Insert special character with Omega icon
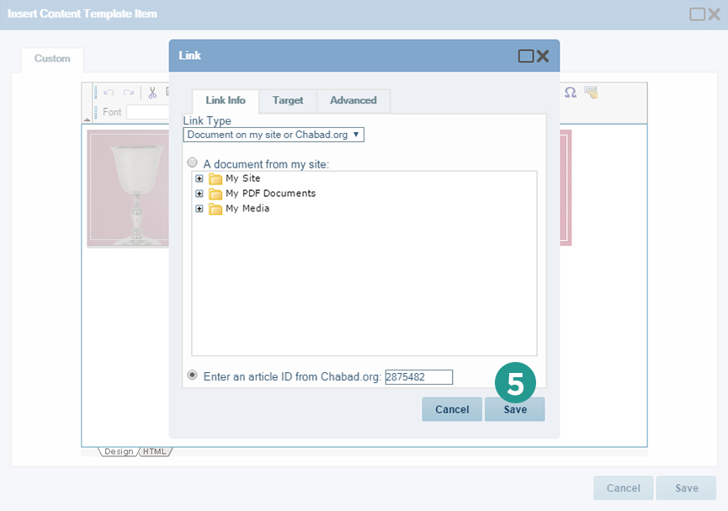The width and height of the screenshot is (728, 511). pos(570,93)
